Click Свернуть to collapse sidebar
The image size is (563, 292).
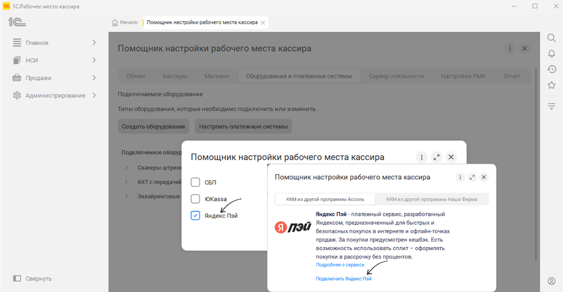pyautogui.click(x=38, y=278)
